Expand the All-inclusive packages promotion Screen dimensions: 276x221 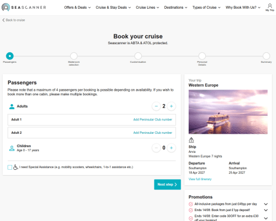point(266,204)
